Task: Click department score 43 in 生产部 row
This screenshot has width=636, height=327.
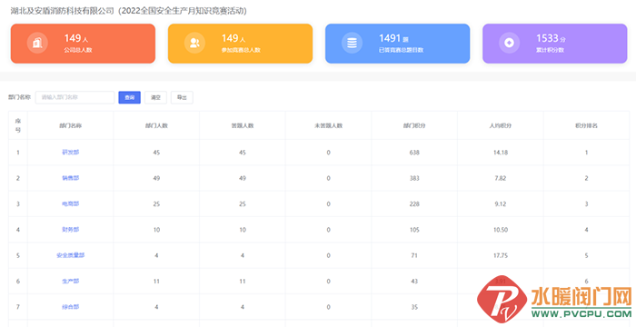Action: 414,282
